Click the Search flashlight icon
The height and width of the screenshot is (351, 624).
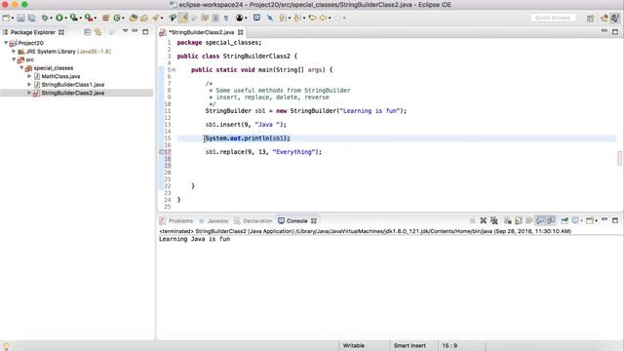[155, 18]
